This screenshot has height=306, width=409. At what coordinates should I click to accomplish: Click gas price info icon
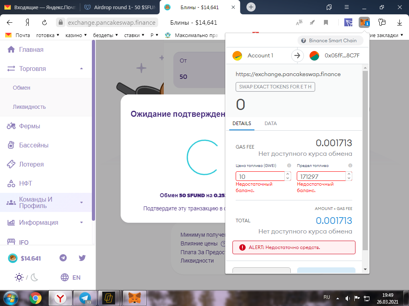[x=289, y=165]
